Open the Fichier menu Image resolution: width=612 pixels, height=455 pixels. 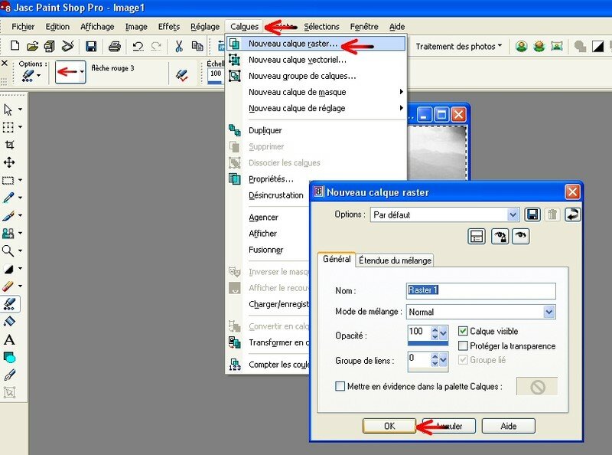(x=23, y=27)
